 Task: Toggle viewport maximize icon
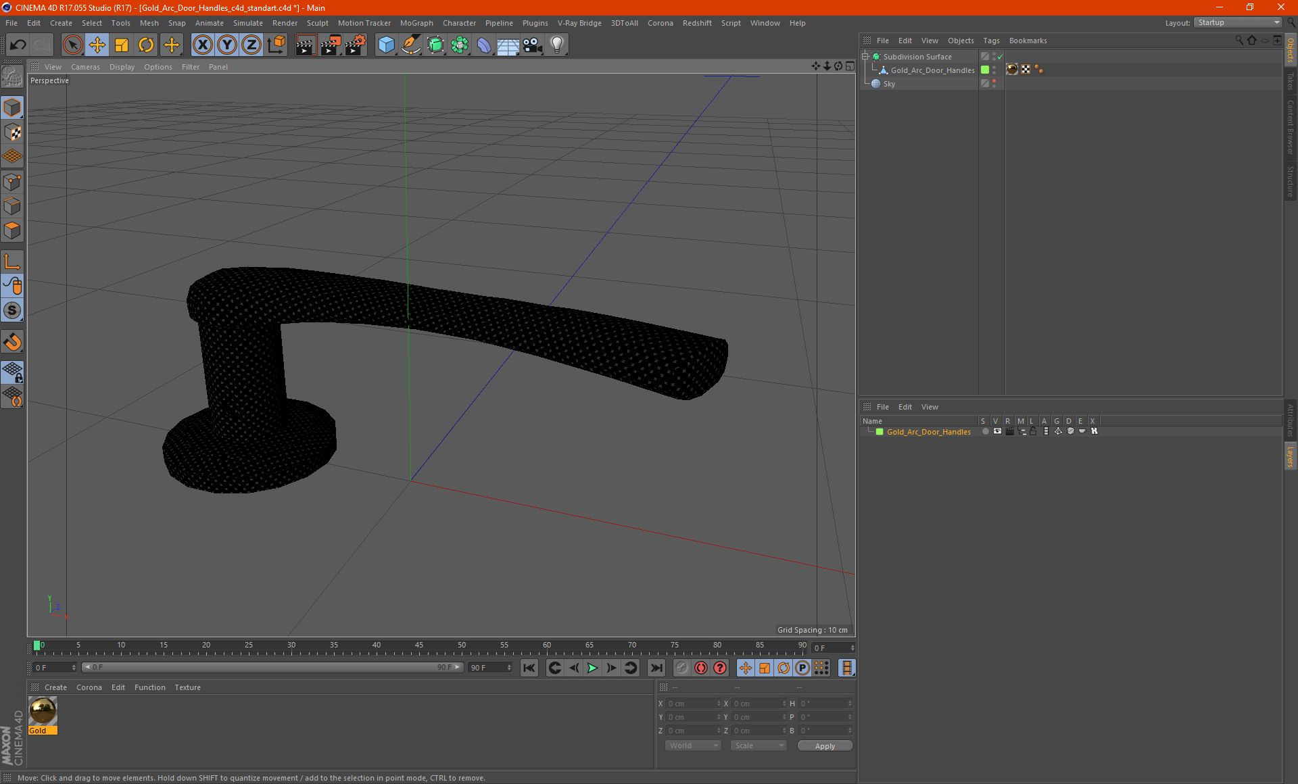[850, 66]
